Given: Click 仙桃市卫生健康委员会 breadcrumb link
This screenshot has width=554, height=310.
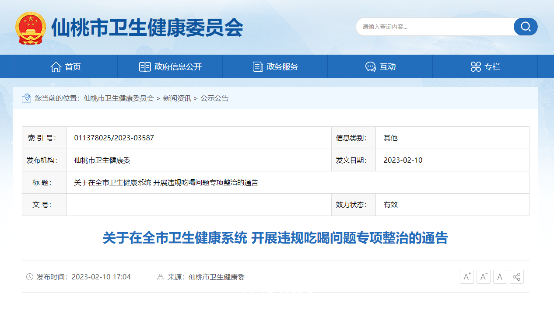Looking at the screenshot, I should click(119, 98).
